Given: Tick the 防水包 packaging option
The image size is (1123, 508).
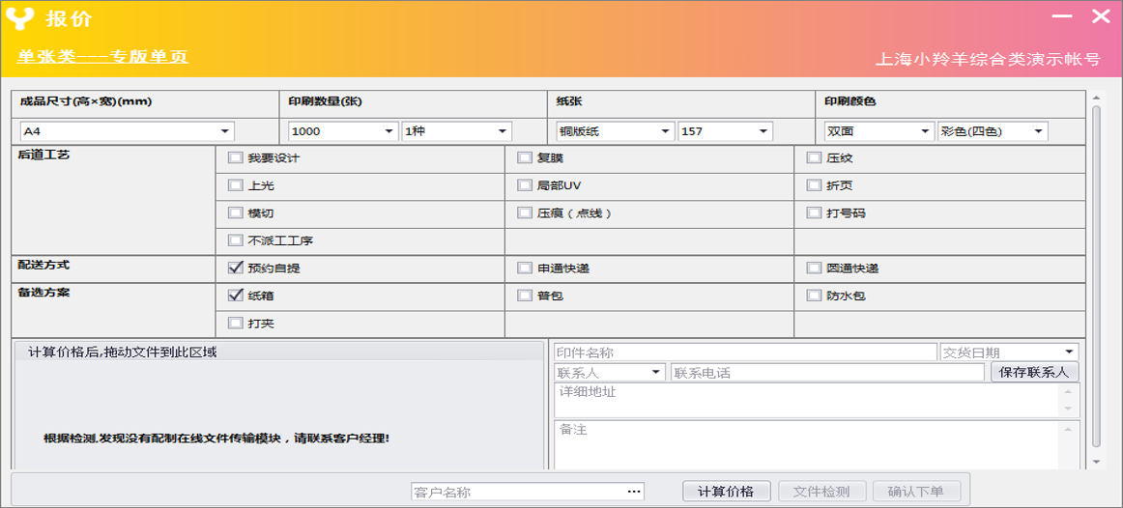Looking at the screenshot, I should pyautogui.click(x=815, y=296).
